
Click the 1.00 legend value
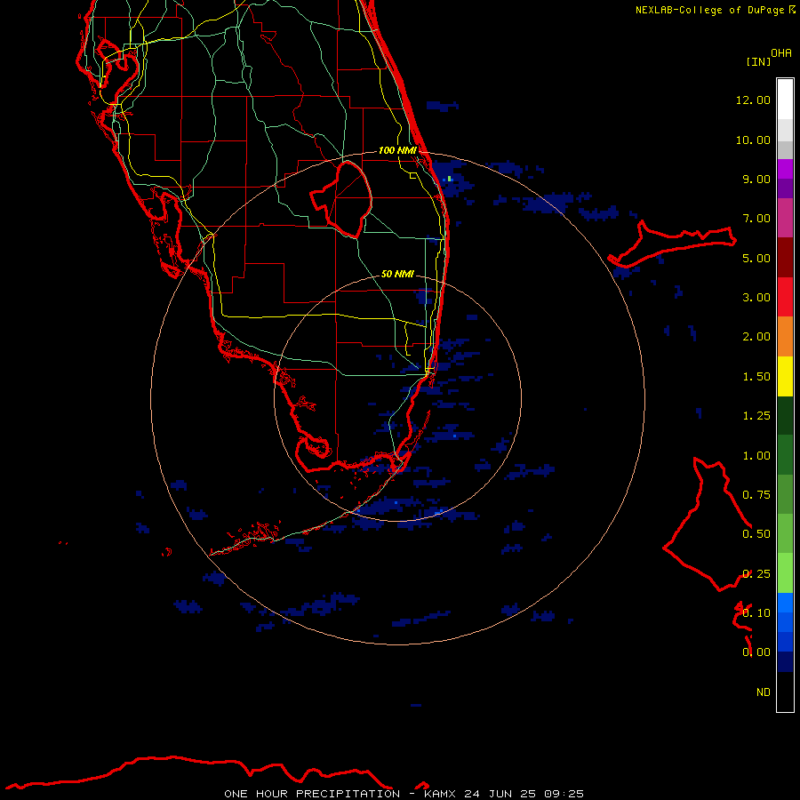point(756,456)
